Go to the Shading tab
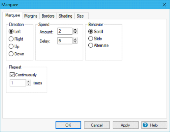The width and height of the screenshot is (170, 132). tap(65, 16)
